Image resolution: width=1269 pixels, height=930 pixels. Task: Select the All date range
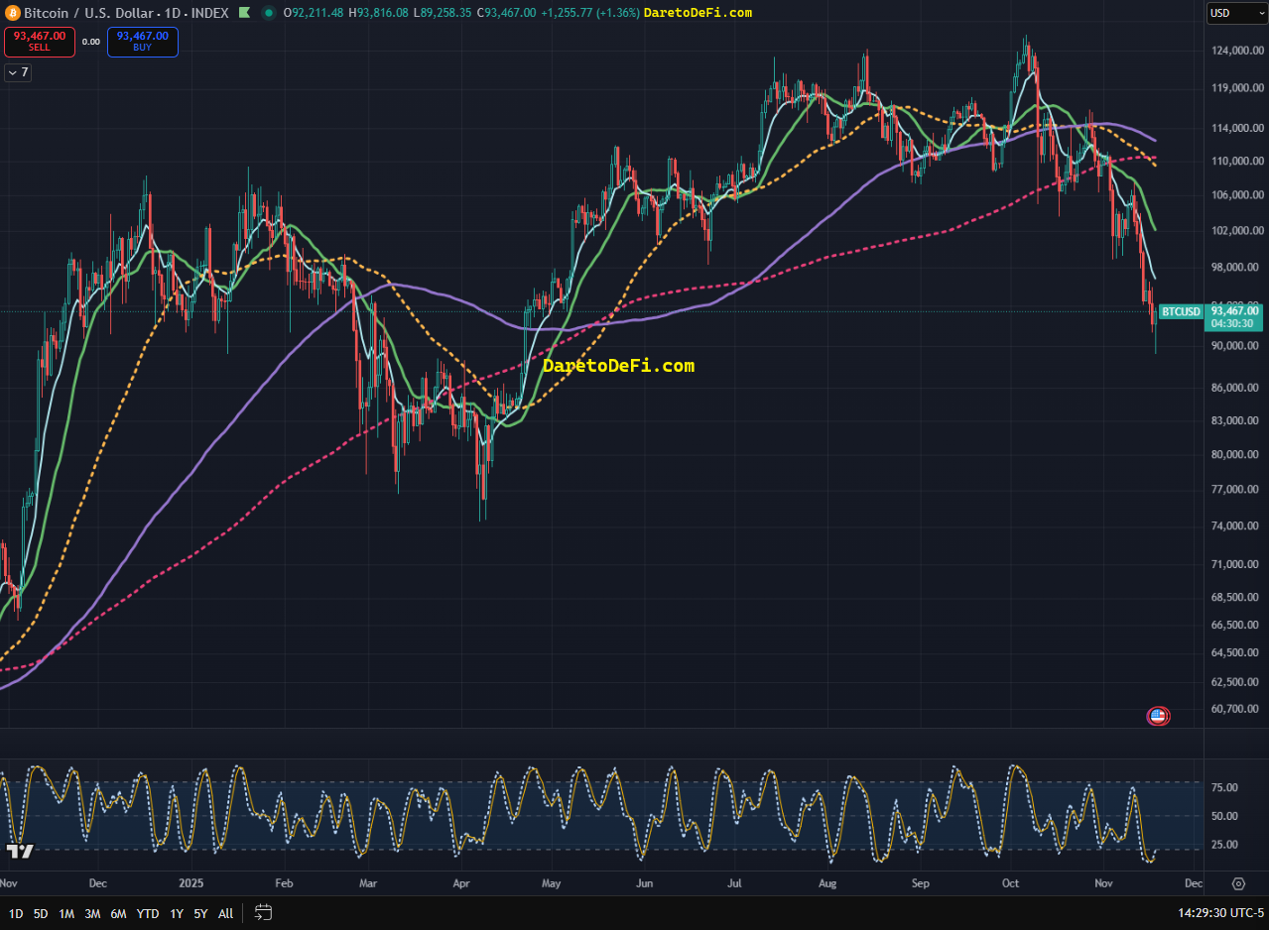coord(225,913)
